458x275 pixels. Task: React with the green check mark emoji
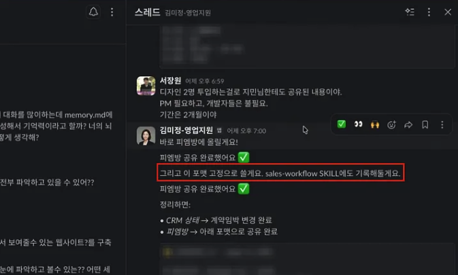tap(342, 124)
